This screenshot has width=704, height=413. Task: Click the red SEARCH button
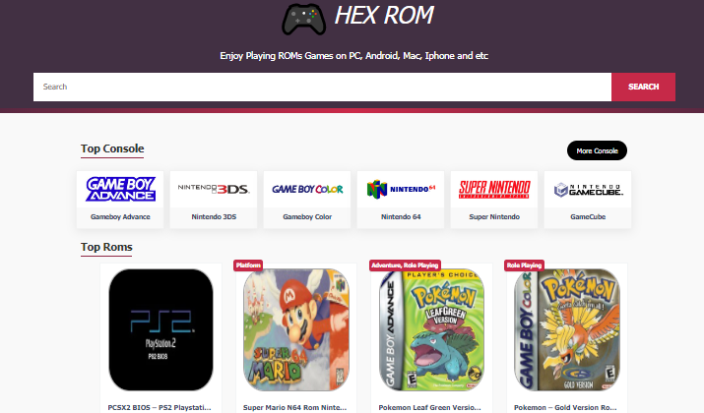coord(643,87)
